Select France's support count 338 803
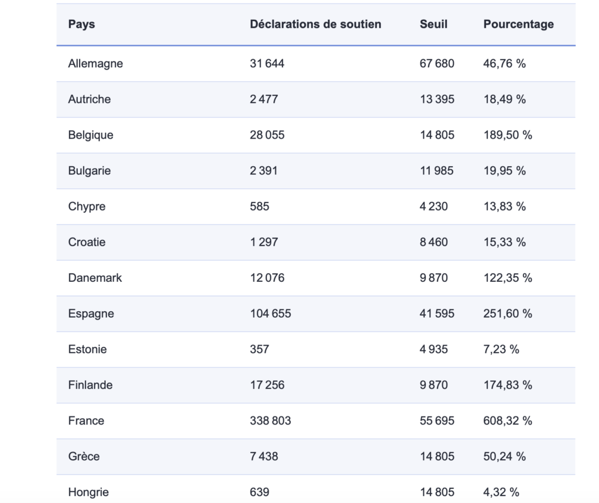The image size is (599, 503). click(x=270, y=421)
